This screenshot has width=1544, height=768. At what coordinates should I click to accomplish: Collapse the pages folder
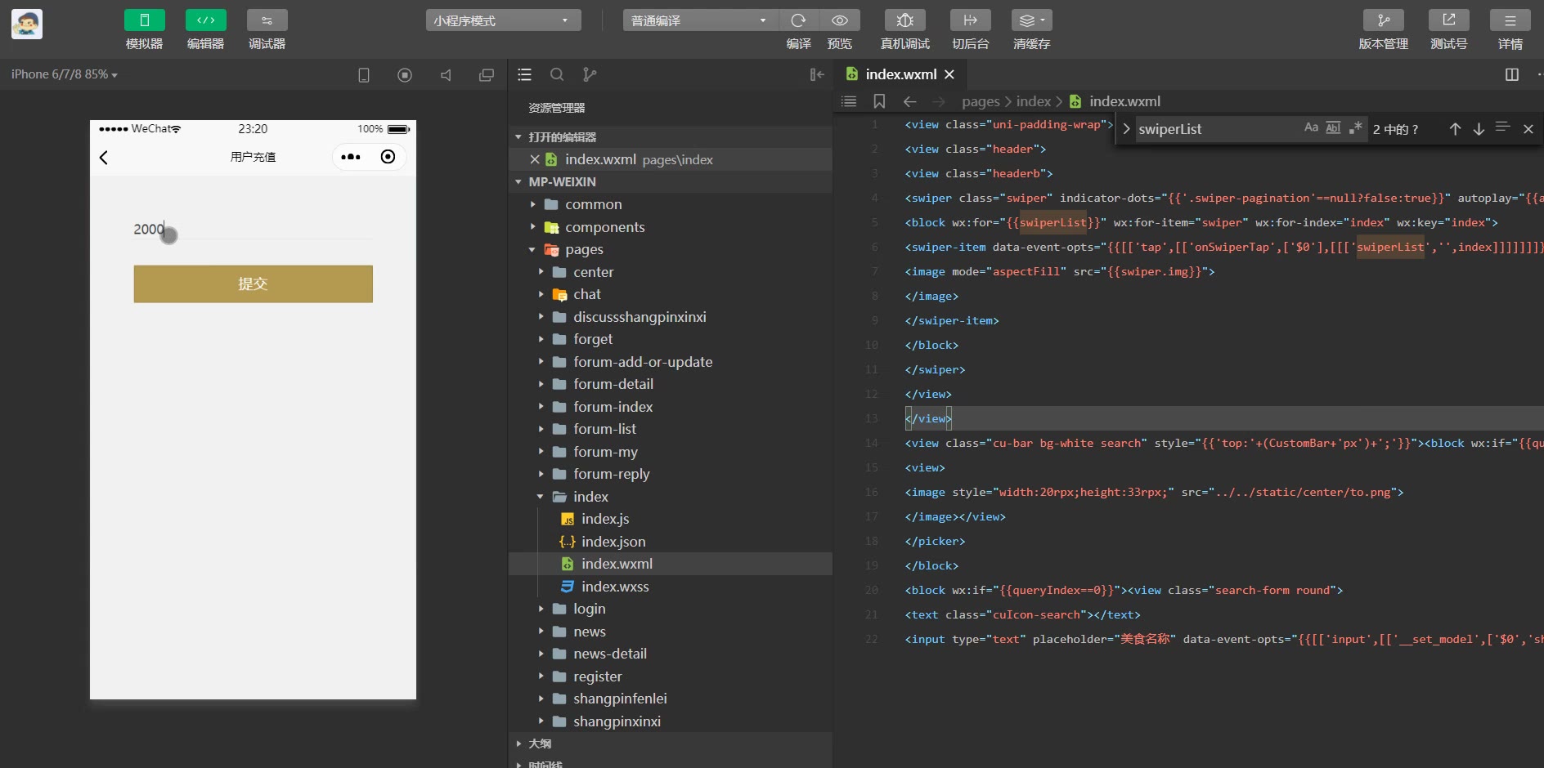pos(671,249)
